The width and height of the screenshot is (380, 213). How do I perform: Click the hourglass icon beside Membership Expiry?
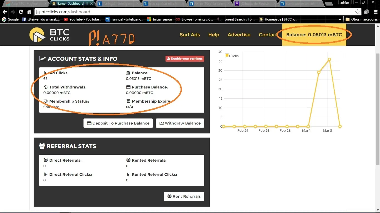click(128, 101)
